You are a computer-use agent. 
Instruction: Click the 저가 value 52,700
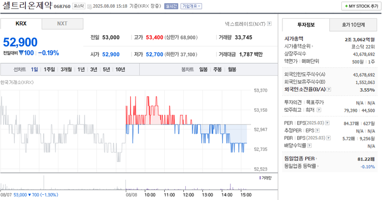[154, 54]
